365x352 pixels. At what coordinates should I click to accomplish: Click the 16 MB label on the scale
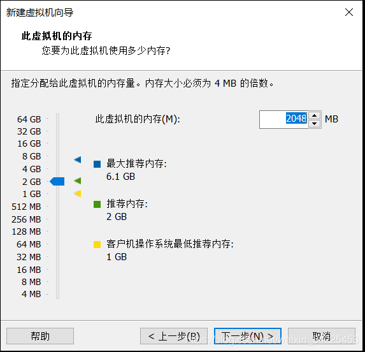coord(29,270)
